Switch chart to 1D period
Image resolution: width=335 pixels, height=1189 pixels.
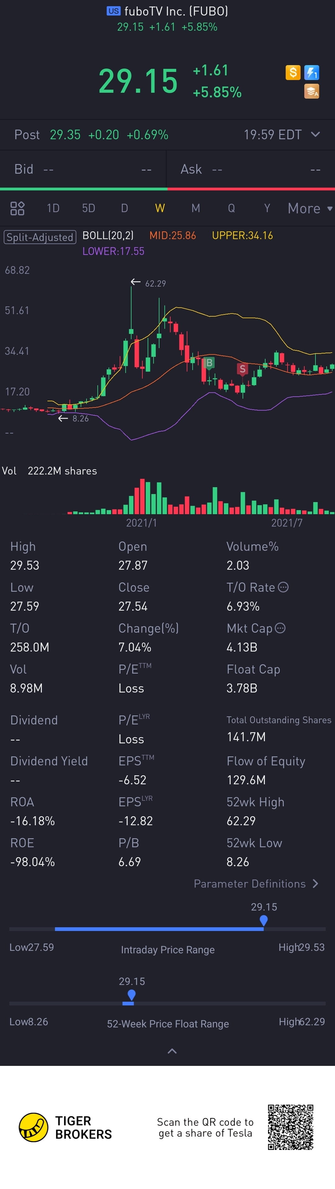click(53, 208)
